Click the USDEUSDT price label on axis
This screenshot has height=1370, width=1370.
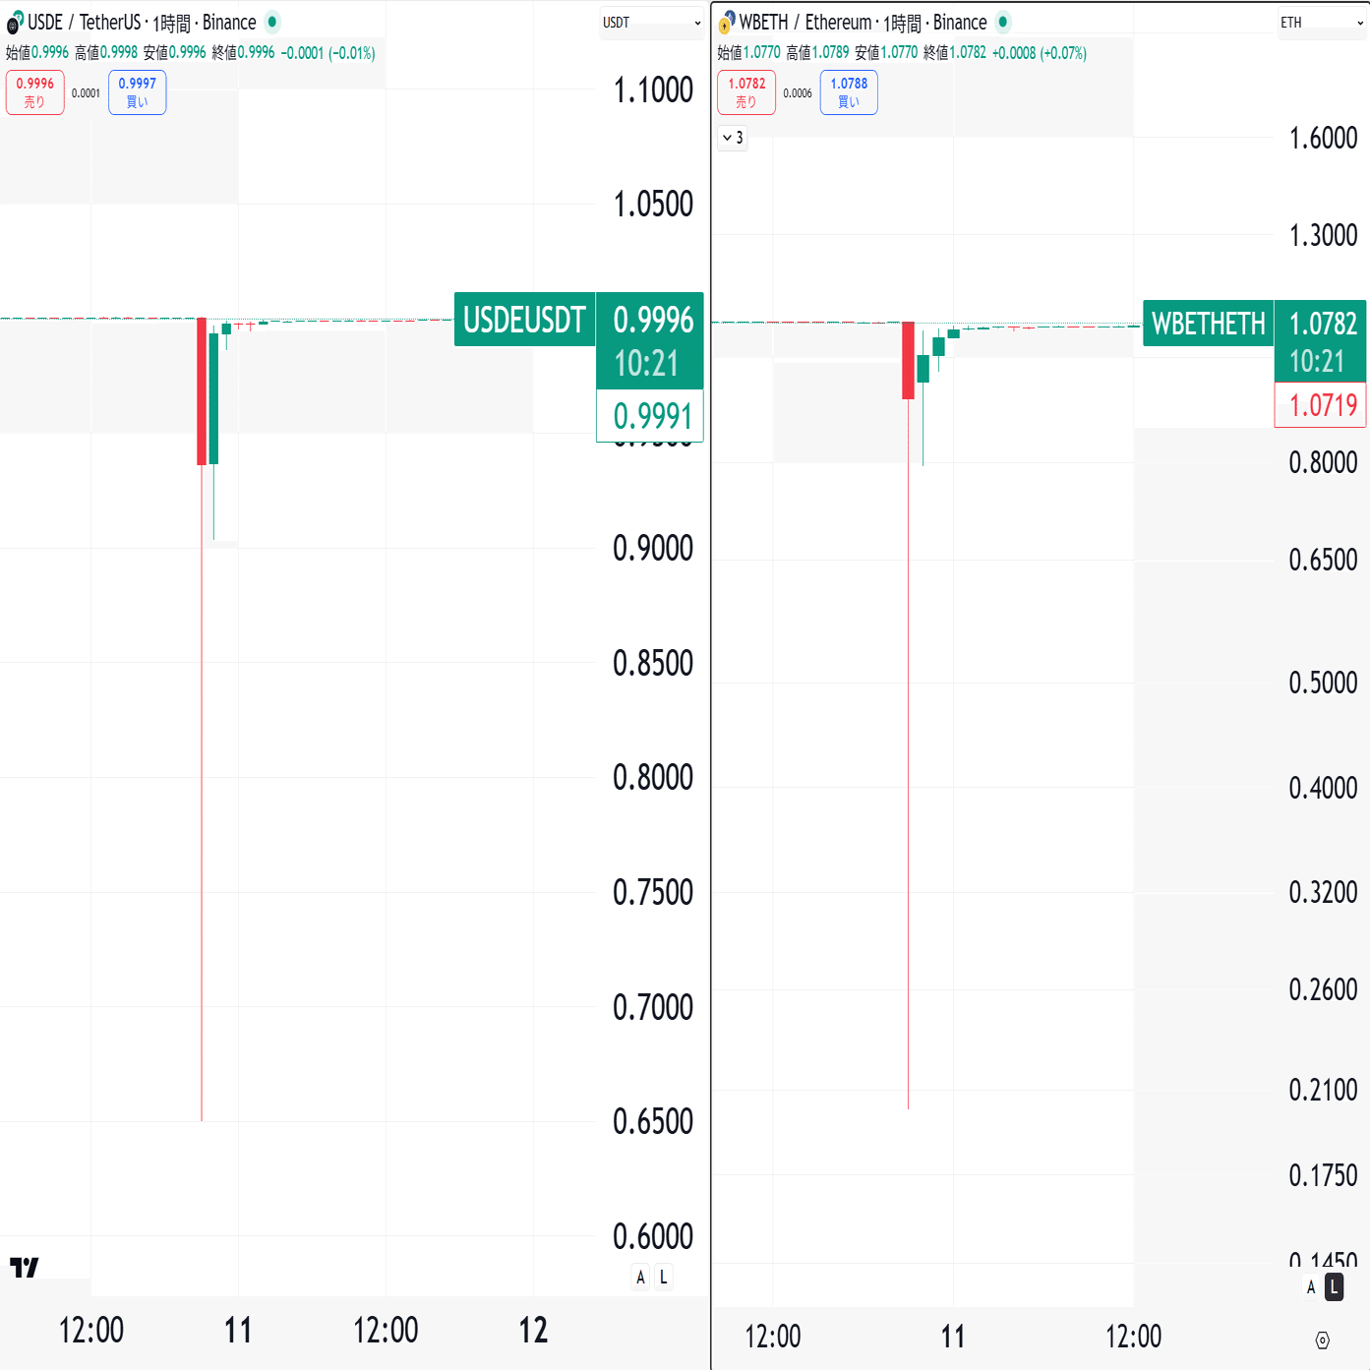click(x=524, y=320)
